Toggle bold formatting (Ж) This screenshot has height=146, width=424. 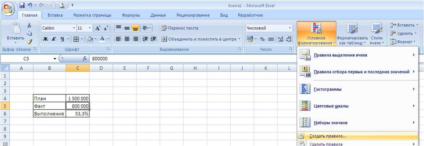pyautogui.click(x=45, y=39)
